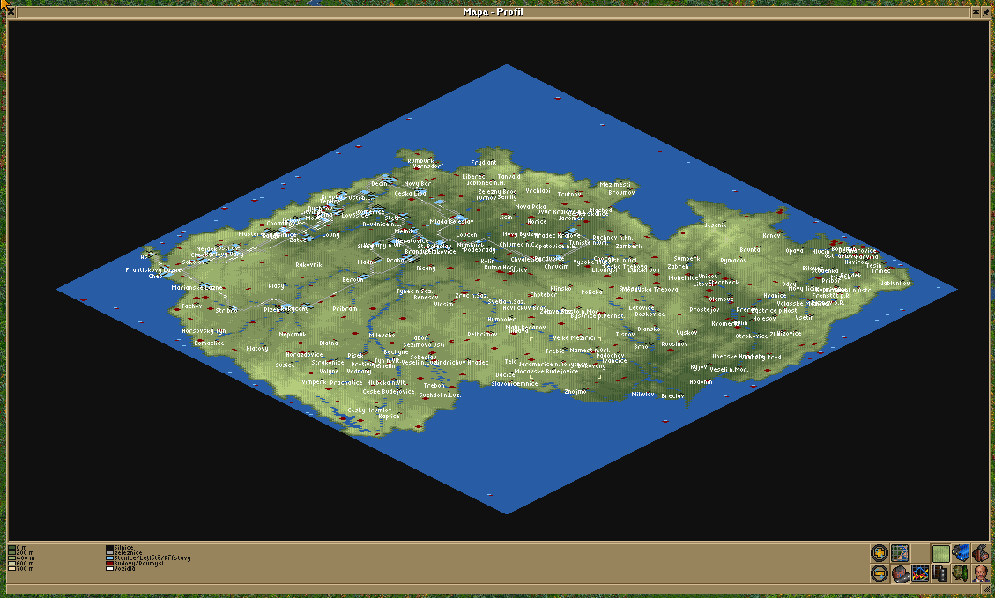This screenshot has height=598, width=995.
Task: Show industries on the map (factory icon)
Action: pyautogui.click(x=981, y=553)
